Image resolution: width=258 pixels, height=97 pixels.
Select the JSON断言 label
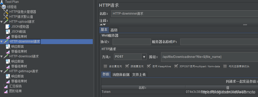pos(19,32)
